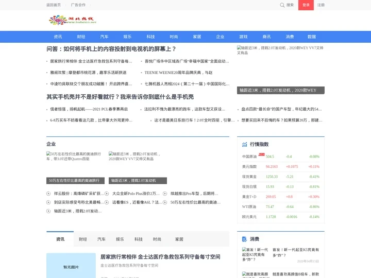371x278 pixels.
Task: Open article TEENIE WEENIE20周年品牌庆典
Action: coord(179,73)
